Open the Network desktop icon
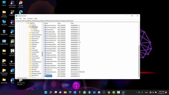The width and height of the screenshot is (169, 95). (4, 23)
